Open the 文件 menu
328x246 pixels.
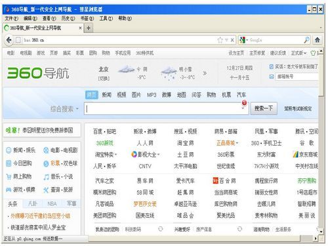click(x=11, y=18)
